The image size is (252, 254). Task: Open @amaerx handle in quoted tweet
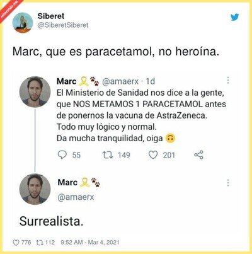[x=120, y=81]
